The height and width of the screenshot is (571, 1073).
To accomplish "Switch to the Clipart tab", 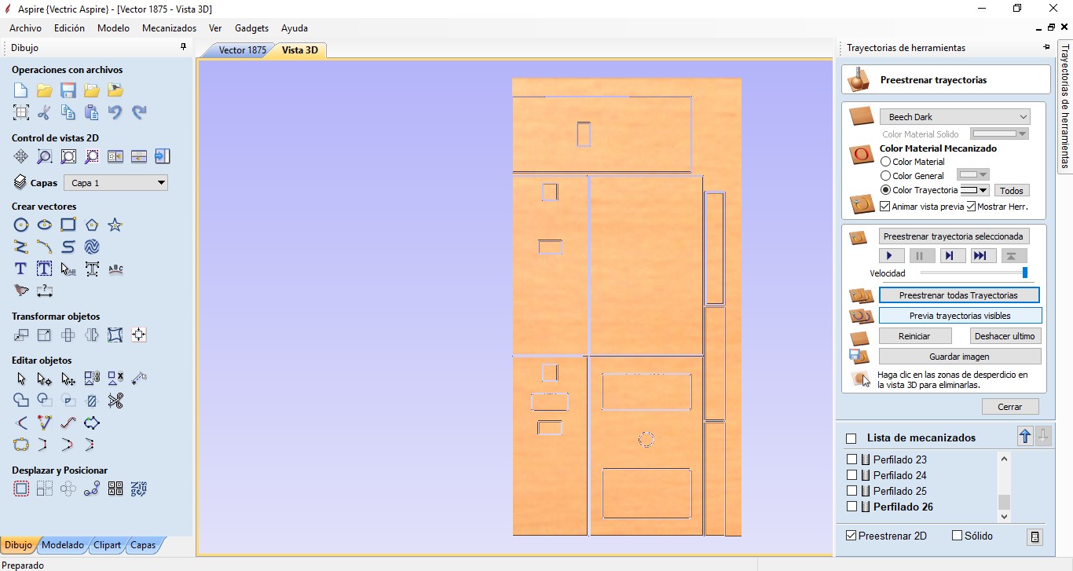I will 107,544.
